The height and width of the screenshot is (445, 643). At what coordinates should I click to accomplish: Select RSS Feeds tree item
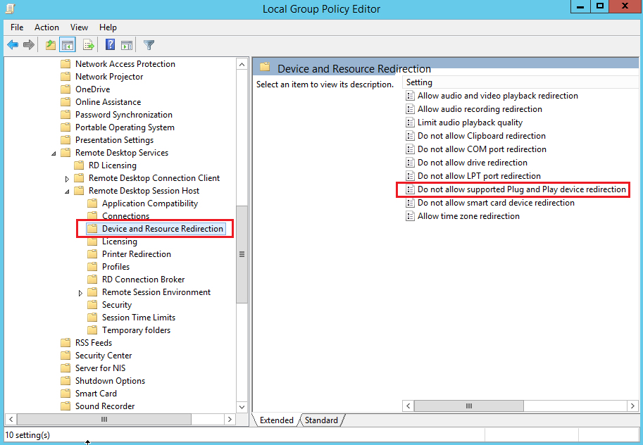[94, 343]
